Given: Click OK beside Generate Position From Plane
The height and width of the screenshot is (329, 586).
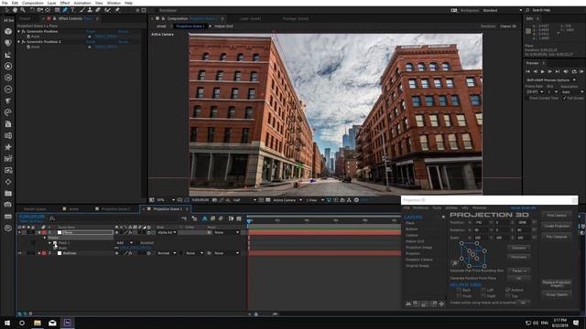Looking at the screenshot, I should click(519, 278).
